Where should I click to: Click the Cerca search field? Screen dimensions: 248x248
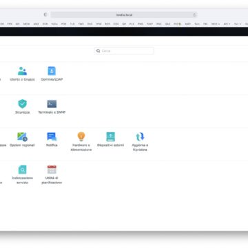tap(124, 51)
